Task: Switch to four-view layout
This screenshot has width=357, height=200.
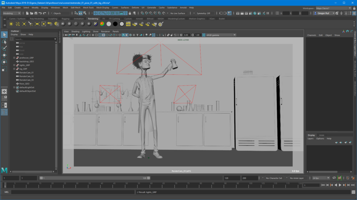Action: (4, 98)
